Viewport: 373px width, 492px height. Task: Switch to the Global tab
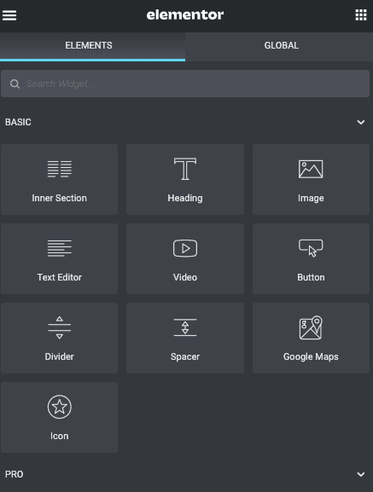click(x=279, y=46)
